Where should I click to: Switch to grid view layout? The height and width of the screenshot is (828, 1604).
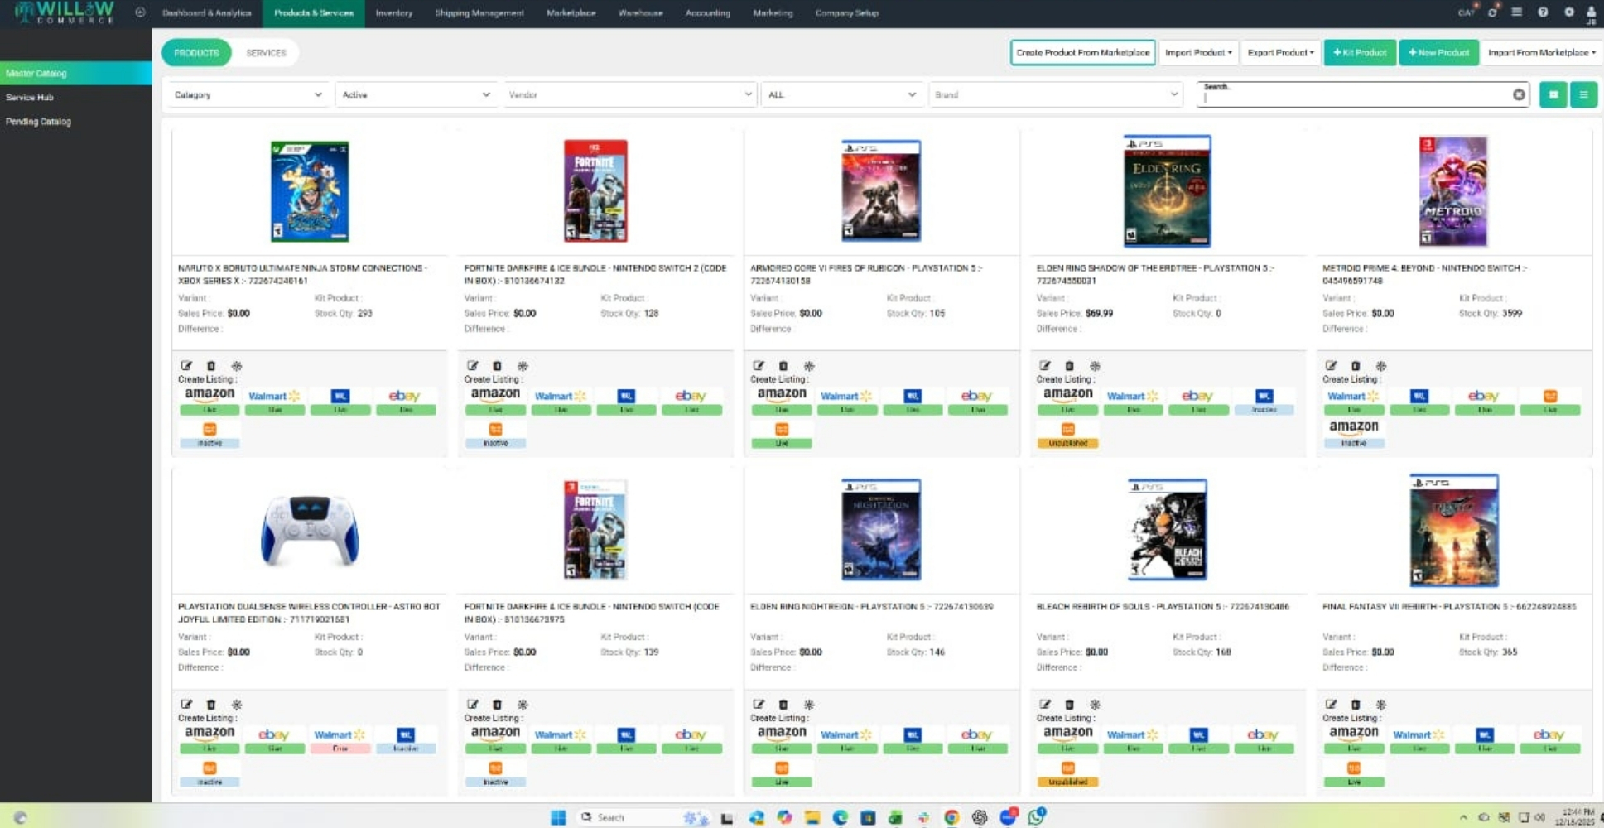(x=1553, y=94)
